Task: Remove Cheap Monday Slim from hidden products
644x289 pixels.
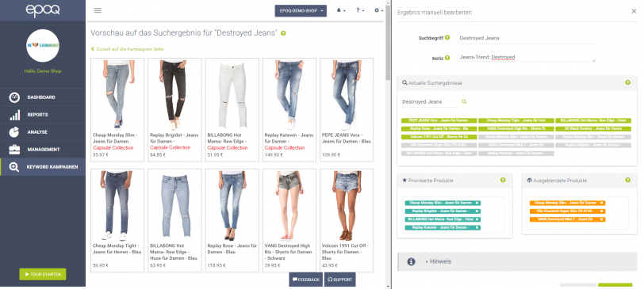Action: [602, 203]
